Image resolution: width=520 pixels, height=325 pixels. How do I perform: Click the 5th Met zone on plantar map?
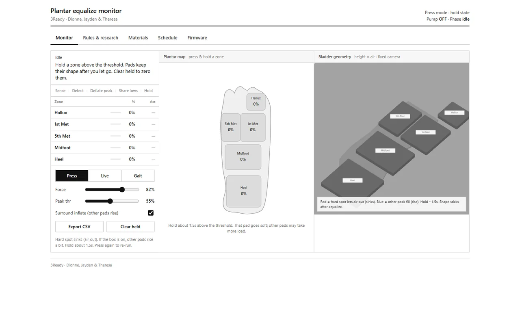pyautogui.click(x=230, y=127)
